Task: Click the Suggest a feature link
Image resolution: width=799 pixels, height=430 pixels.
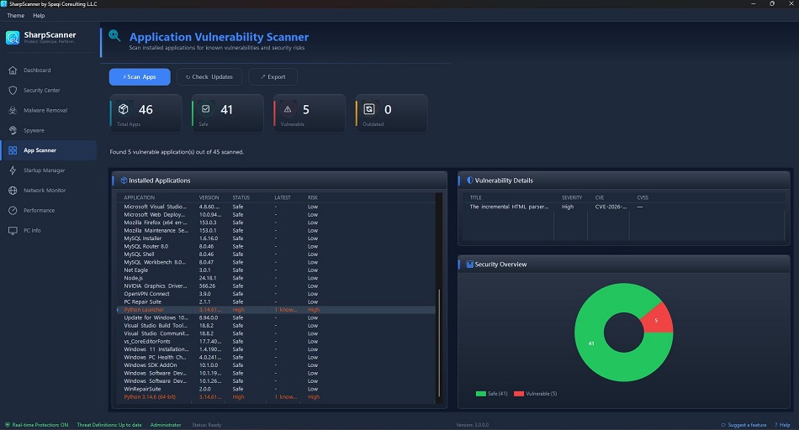Action: pos(743,425)
